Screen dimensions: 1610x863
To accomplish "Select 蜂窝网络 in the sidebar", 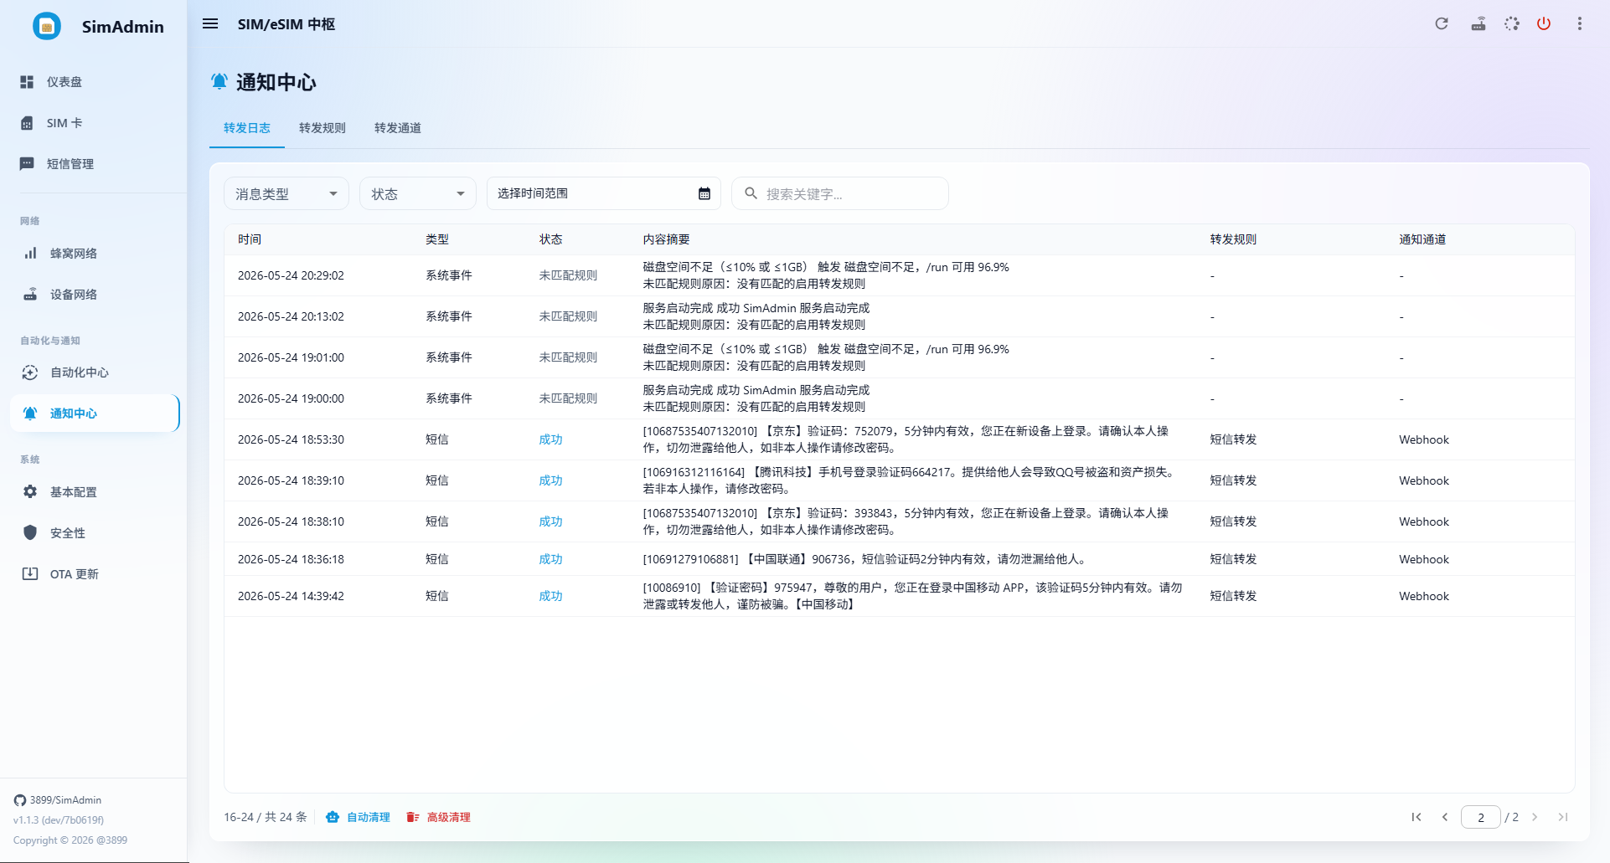I will pos(94,254).
